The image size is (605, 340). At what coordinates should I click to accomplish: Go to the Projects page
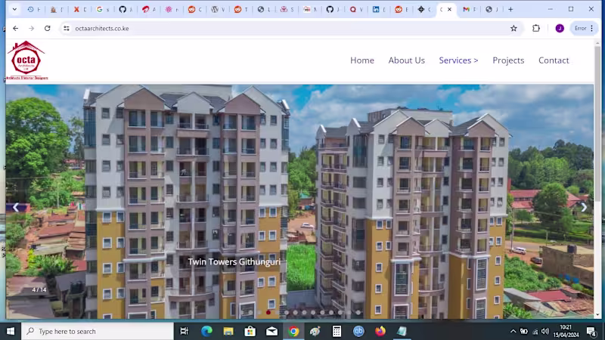pyautogui.click(x=508, y=60)
